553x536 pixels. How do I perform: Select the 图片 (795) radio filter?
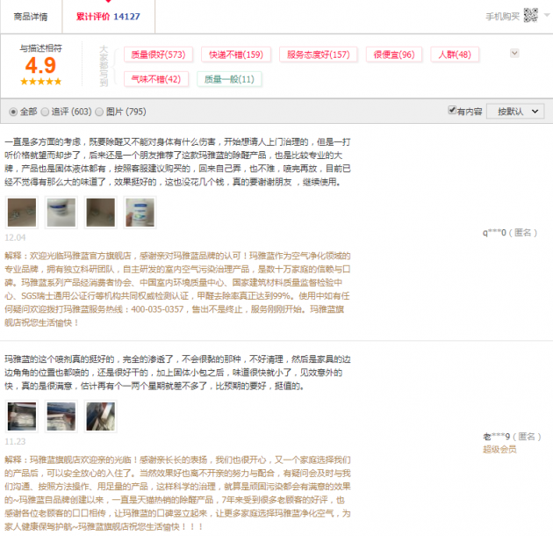pos(100,112)
